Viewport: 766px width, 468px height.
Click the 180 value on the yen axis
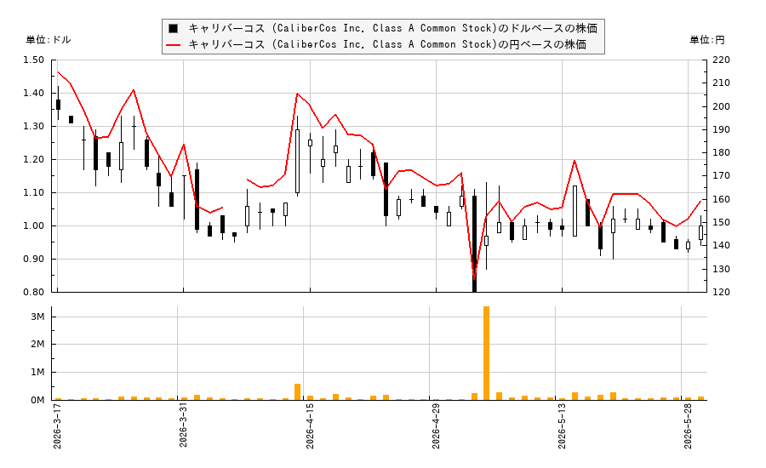pos(722,153)
